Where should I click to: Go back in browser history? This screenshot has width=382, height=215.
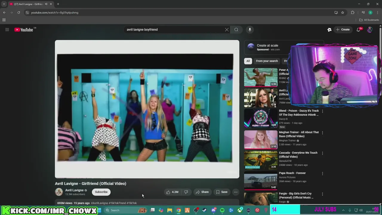[4, 13]
